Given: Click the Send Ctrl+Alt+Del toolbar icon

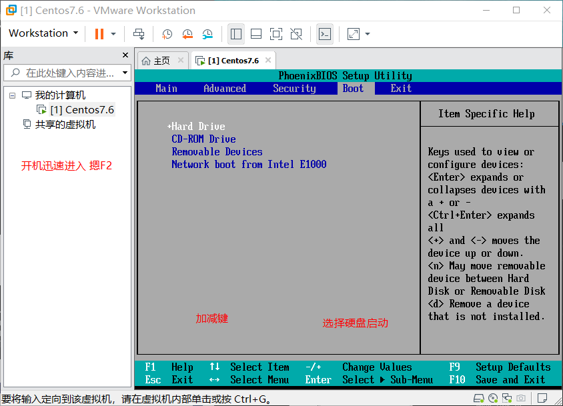Looking at the screenshot, I should coord(139,34).
